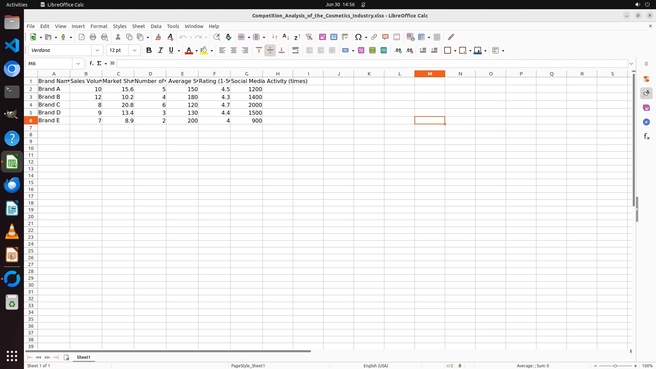Click the Merge and Center Cells icon
Screen dimensions: 656x369
click(x=309, y=51)
